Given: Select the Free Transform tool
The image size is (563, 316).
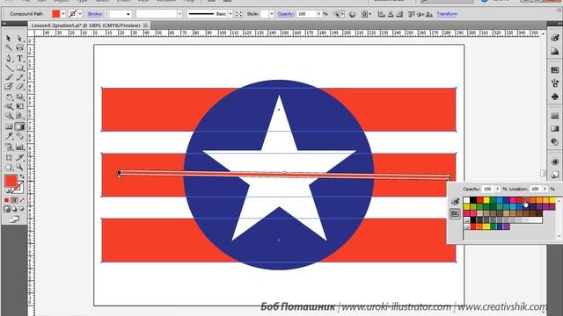Looking at the screenshot, I should (19, 106).
